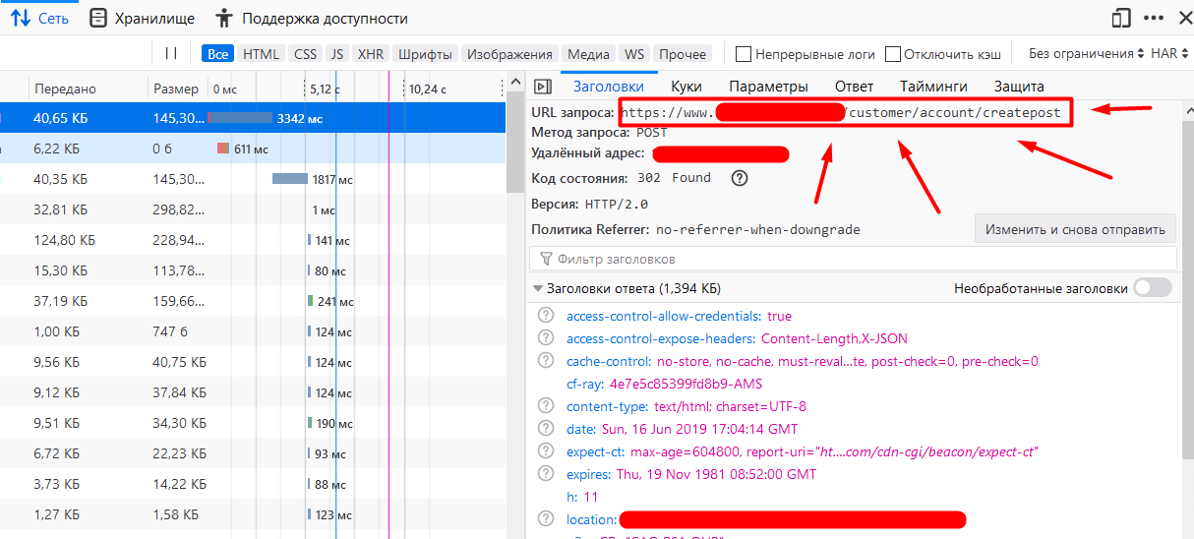
Task: Filter requests by Все
Action: 218,54
